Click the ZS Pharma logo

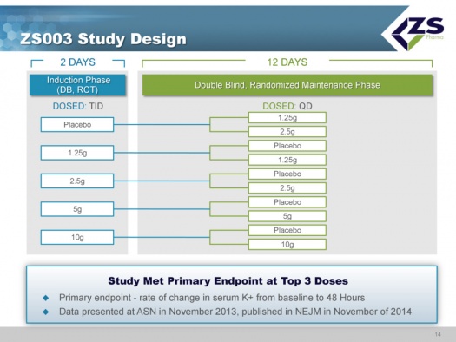click(x=417, y=32)
